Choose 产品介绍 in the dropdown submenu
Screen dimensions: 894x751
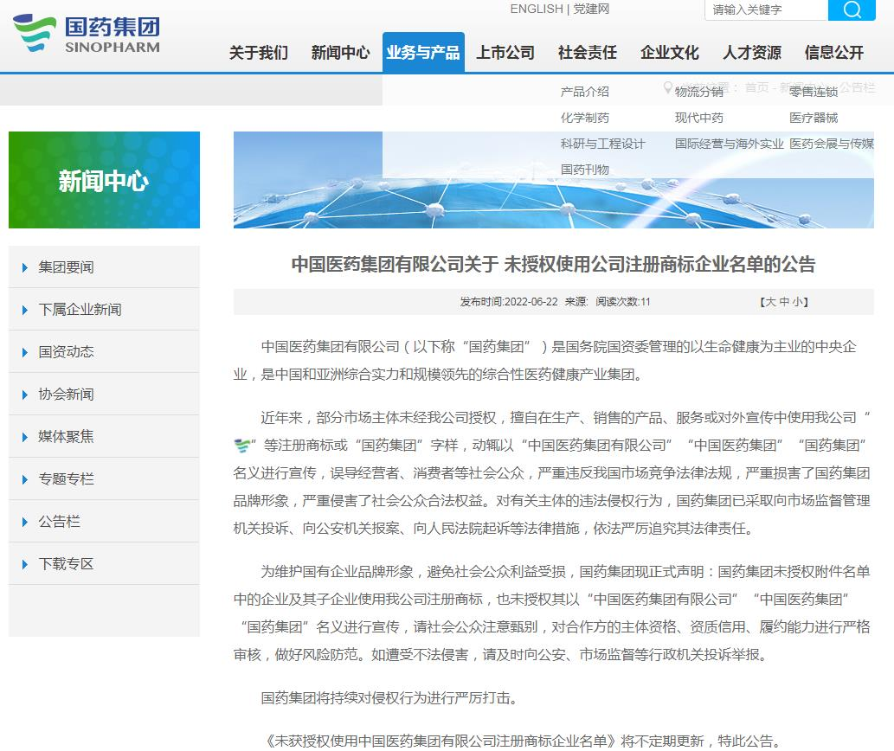pyautogui.click(x=584, y=92)
